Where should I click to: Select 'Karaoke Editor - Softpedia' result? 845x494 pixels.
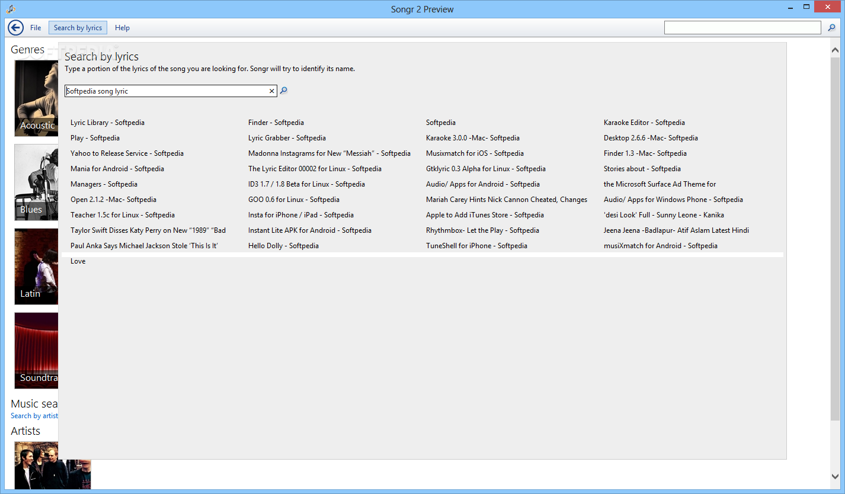coord(644,123)
